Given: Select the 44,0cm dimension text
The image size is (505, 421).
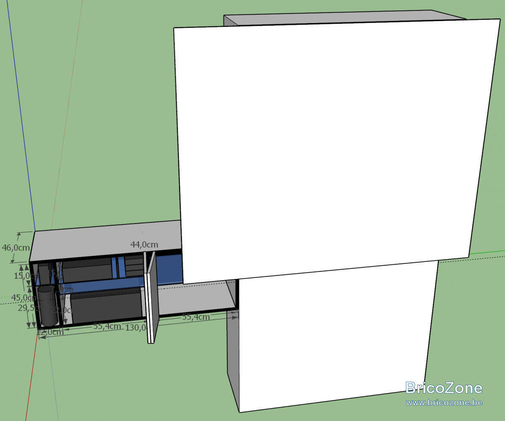Looking at the screenshot, I should 144,245.
